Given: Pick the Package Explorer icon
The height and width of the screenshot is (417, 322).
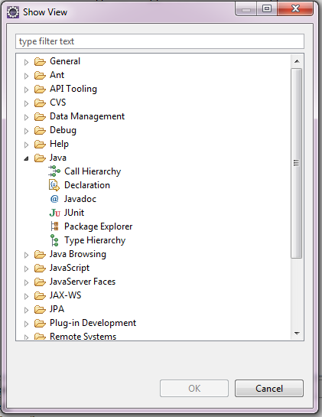Looking at the screenshot, I should [x=54, y=226].
